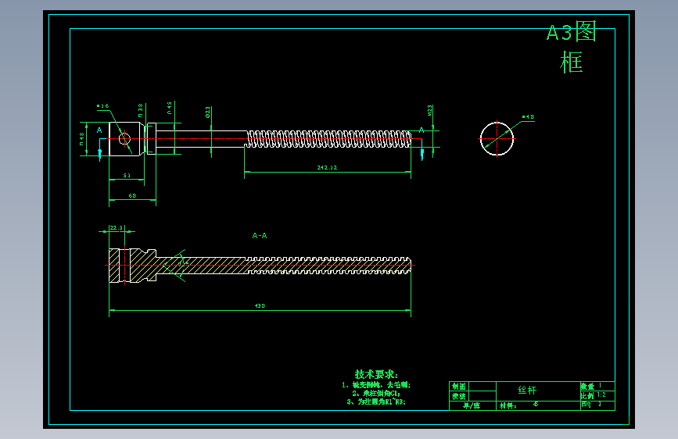Select the 68 dimension text
This screenshot has height=439, width=678.
click(132, 196)
